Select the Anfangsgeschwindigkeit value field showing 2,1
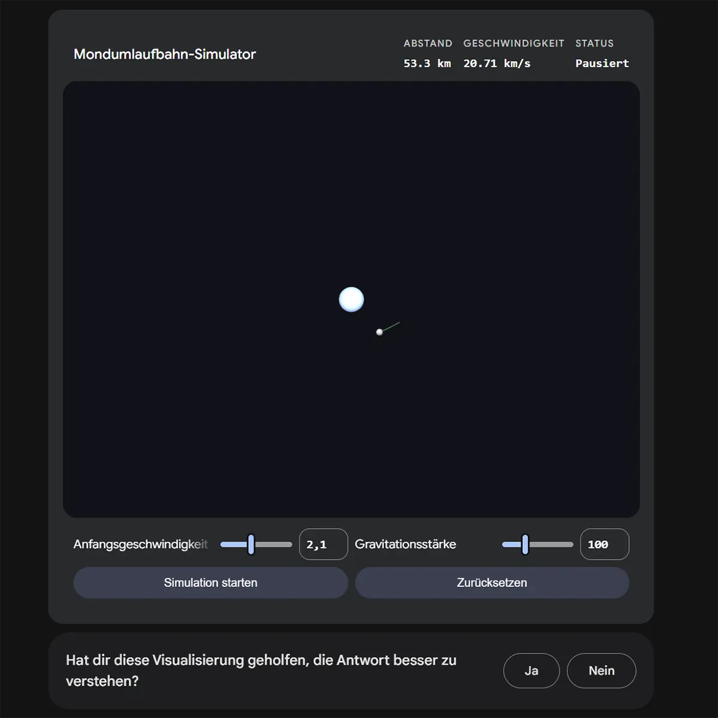Screen dimensions: 718x718 tap(323, 544)
